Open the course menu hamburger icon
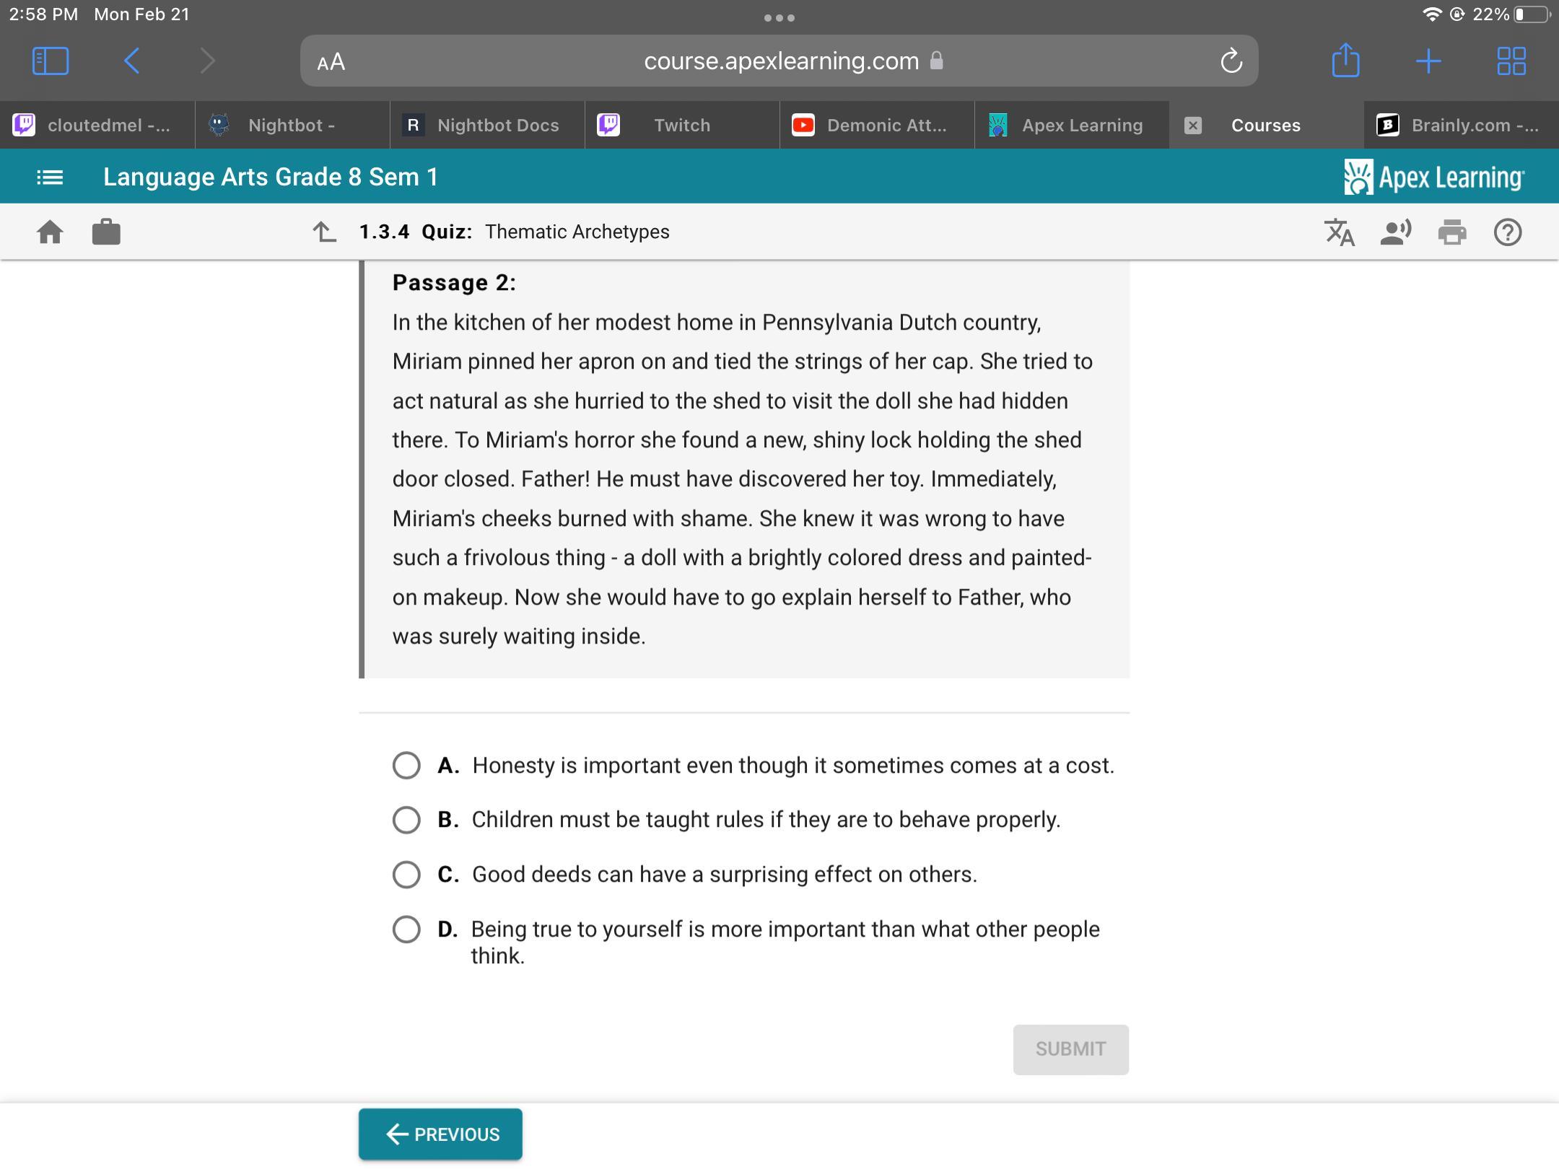Viewport: 1559px width, 1169px height. point(50,177)
